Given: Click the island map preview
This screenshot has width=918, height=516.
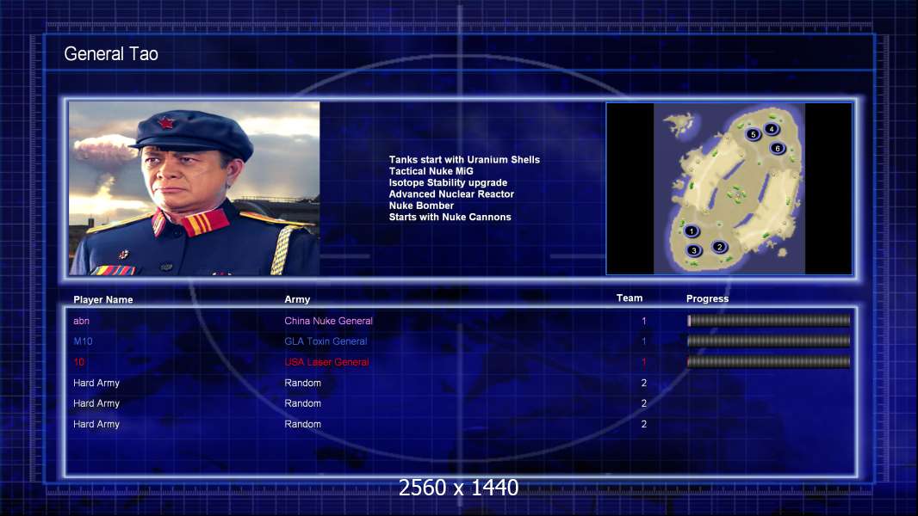Looking at the screenshot, I should (x=729, y=188).
